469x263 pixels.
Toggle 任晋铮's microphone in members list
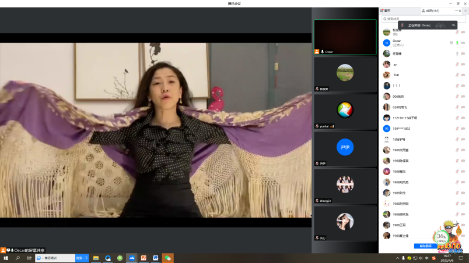(x=457, y=54)
